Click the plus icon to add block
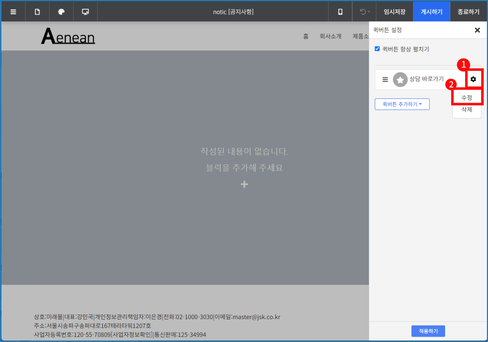Image resolution: width=488 pixels, height=342 pixels. 245,184
